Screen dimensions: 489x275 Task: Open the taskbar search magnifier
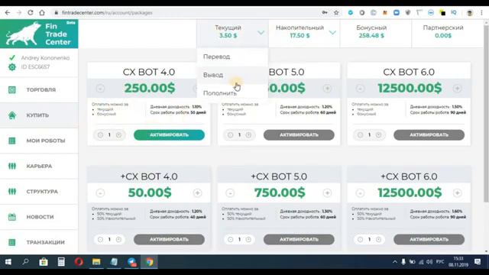(x=25, y=262)
